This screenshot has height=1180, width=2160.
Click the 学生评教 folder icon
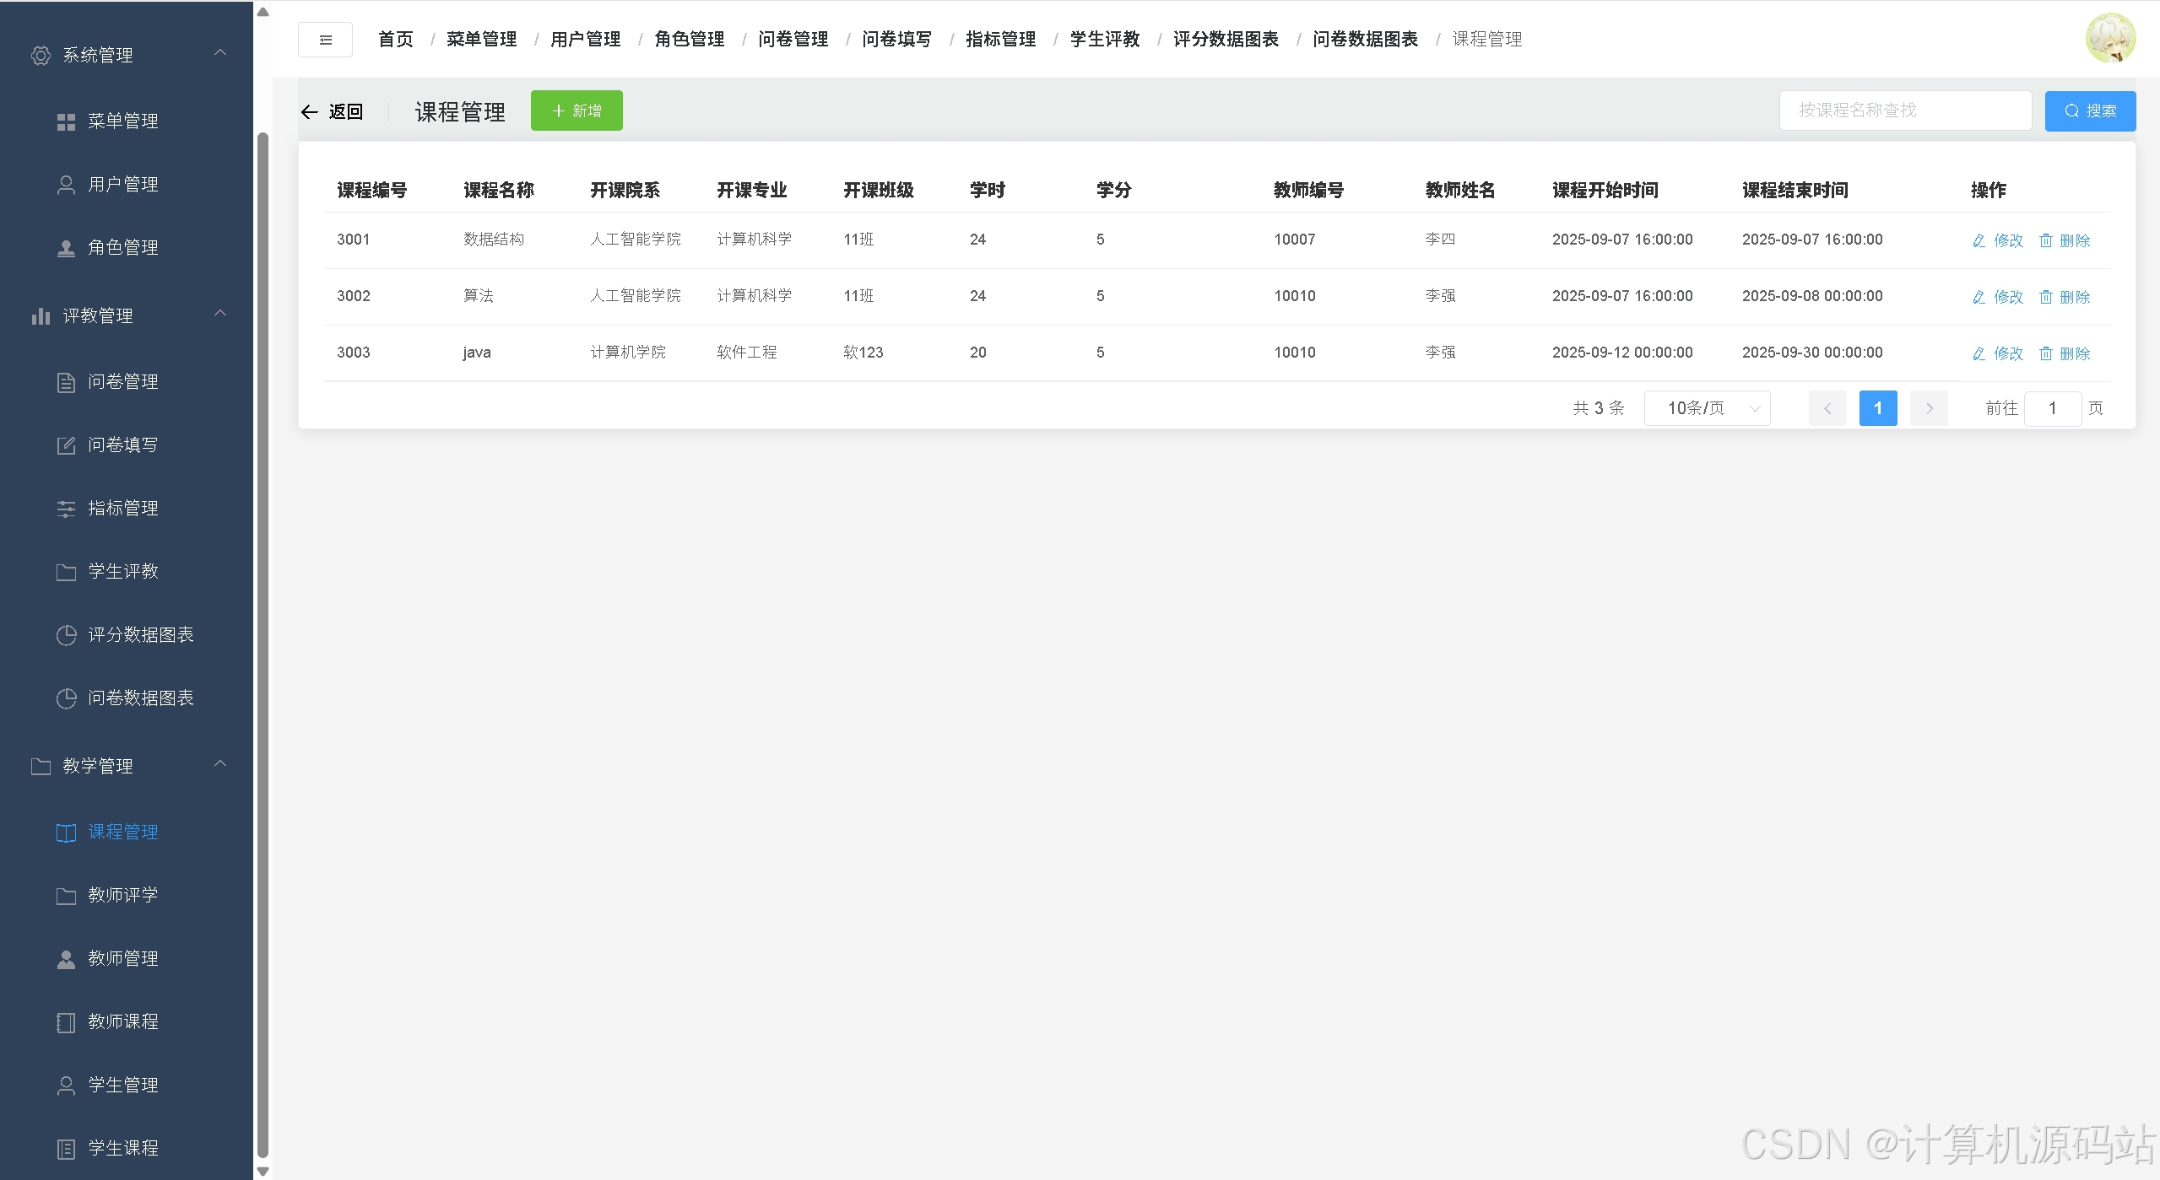[x=66, y=572]
